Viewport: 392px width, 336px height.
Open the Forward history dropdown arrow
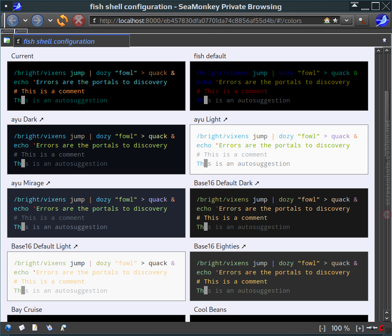click(50, 20)
